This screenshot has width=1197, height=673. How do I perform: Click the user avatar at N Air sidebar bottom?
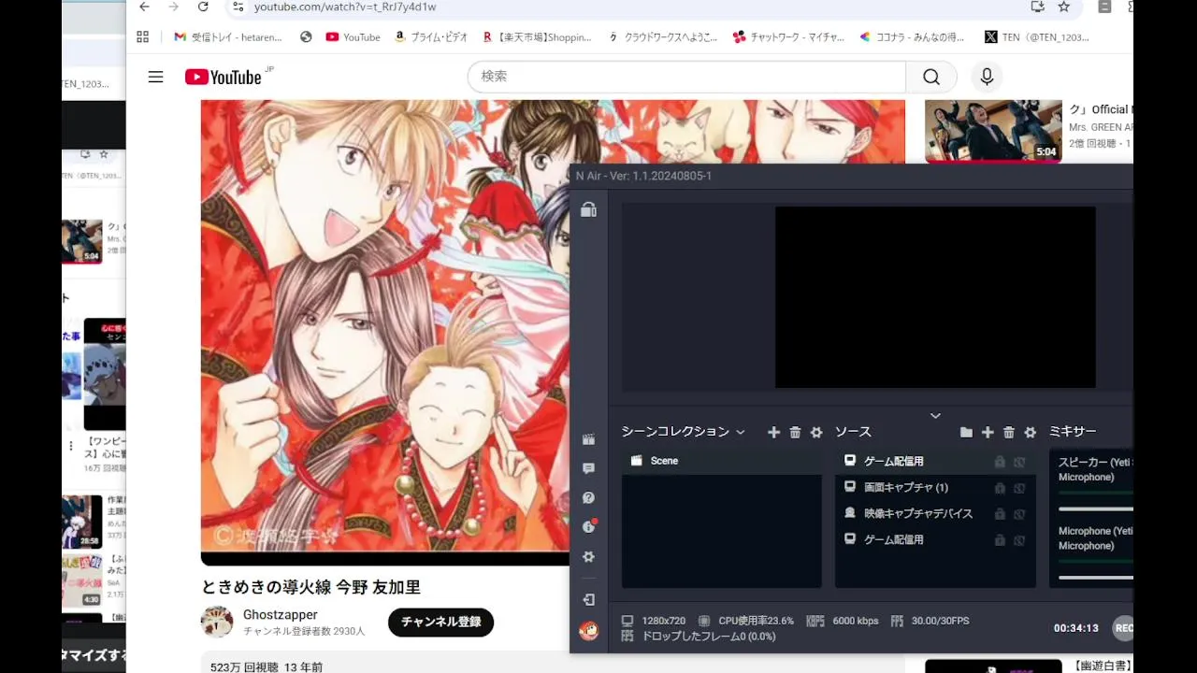tap(588, 631)
